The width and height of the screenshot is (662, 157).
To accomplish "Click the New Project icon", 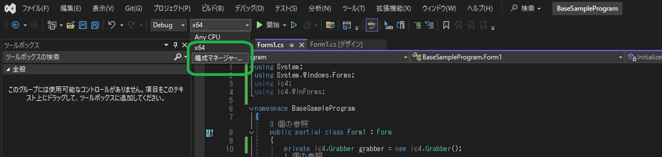I will [52, 25].
